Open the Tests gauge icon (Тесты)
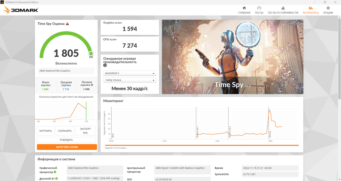The image size is (341, 181). click(259, 8)
